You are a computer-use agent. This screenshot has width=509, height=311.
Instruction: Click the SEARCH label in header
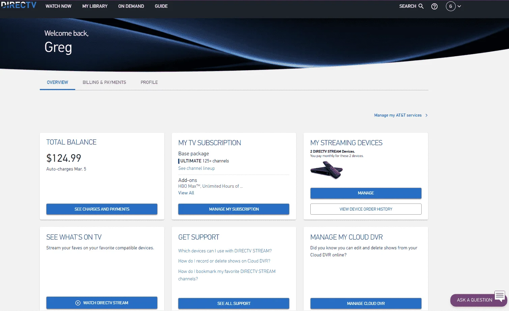[x=407, y=6]
